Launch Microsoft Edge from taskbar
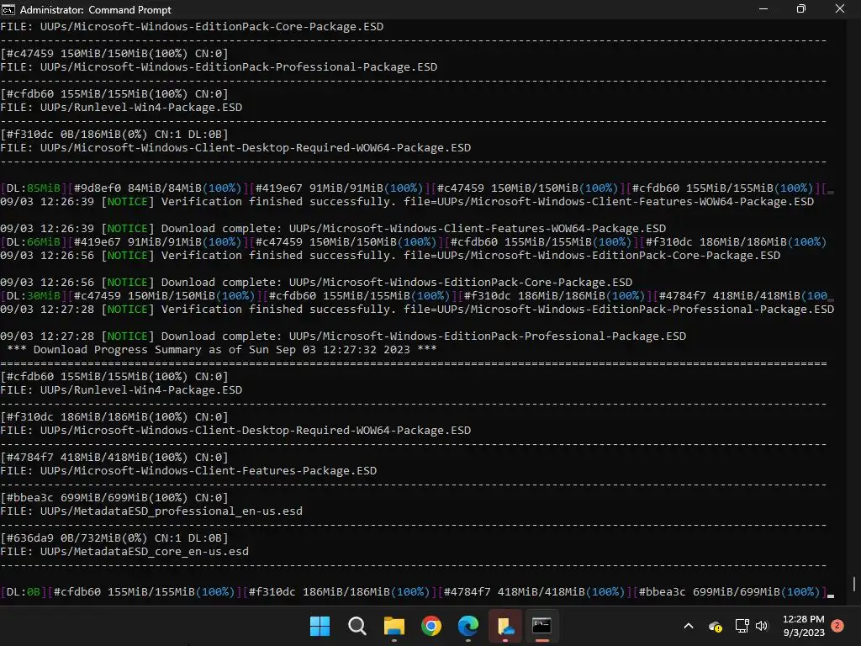This screenshot has width=861, height=646. (x=467, y=626)
